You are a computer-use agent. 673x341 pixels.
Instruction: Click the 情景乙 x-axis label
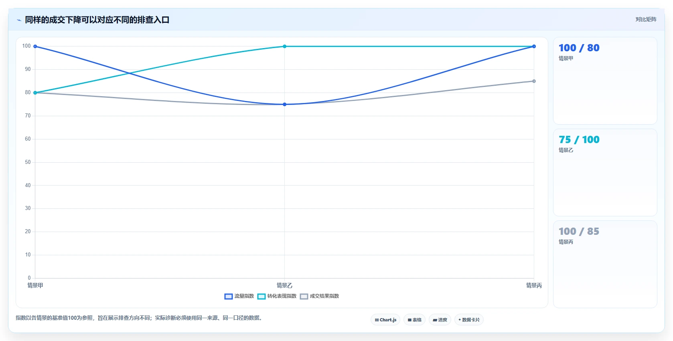(284, 285)
